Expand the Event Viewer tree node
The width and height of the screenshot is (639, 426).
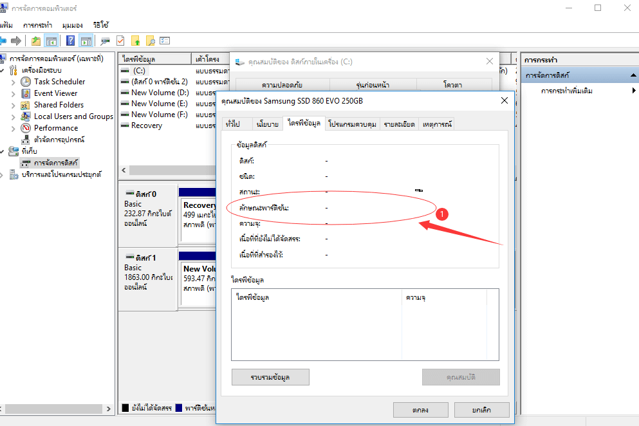click(14, 93)
